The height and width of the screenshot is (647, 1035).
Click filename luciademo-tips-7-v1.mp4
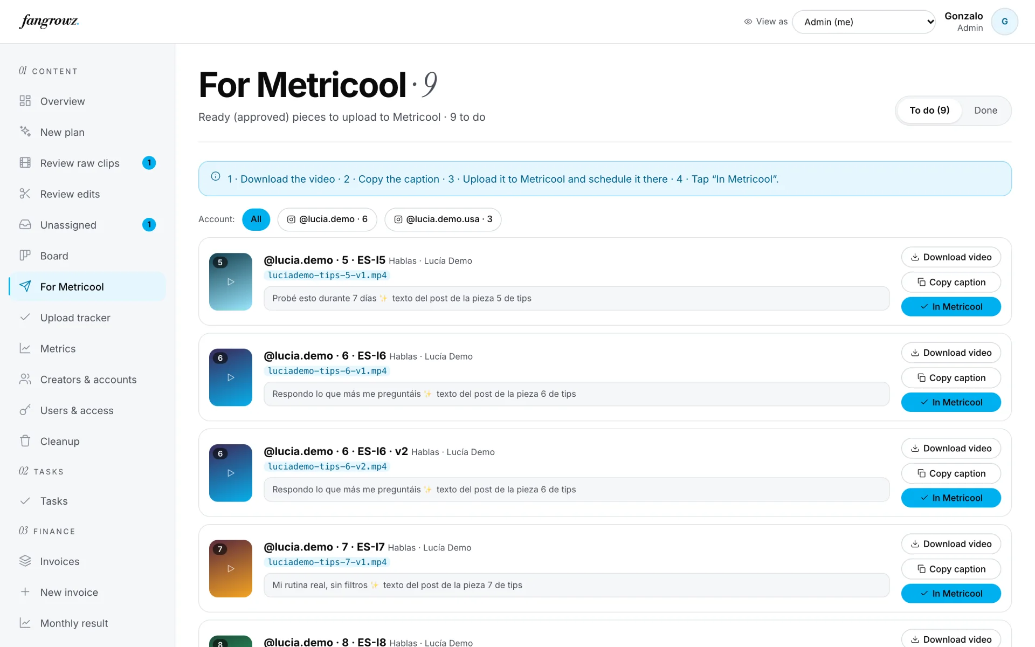click(x=327, y=562)
